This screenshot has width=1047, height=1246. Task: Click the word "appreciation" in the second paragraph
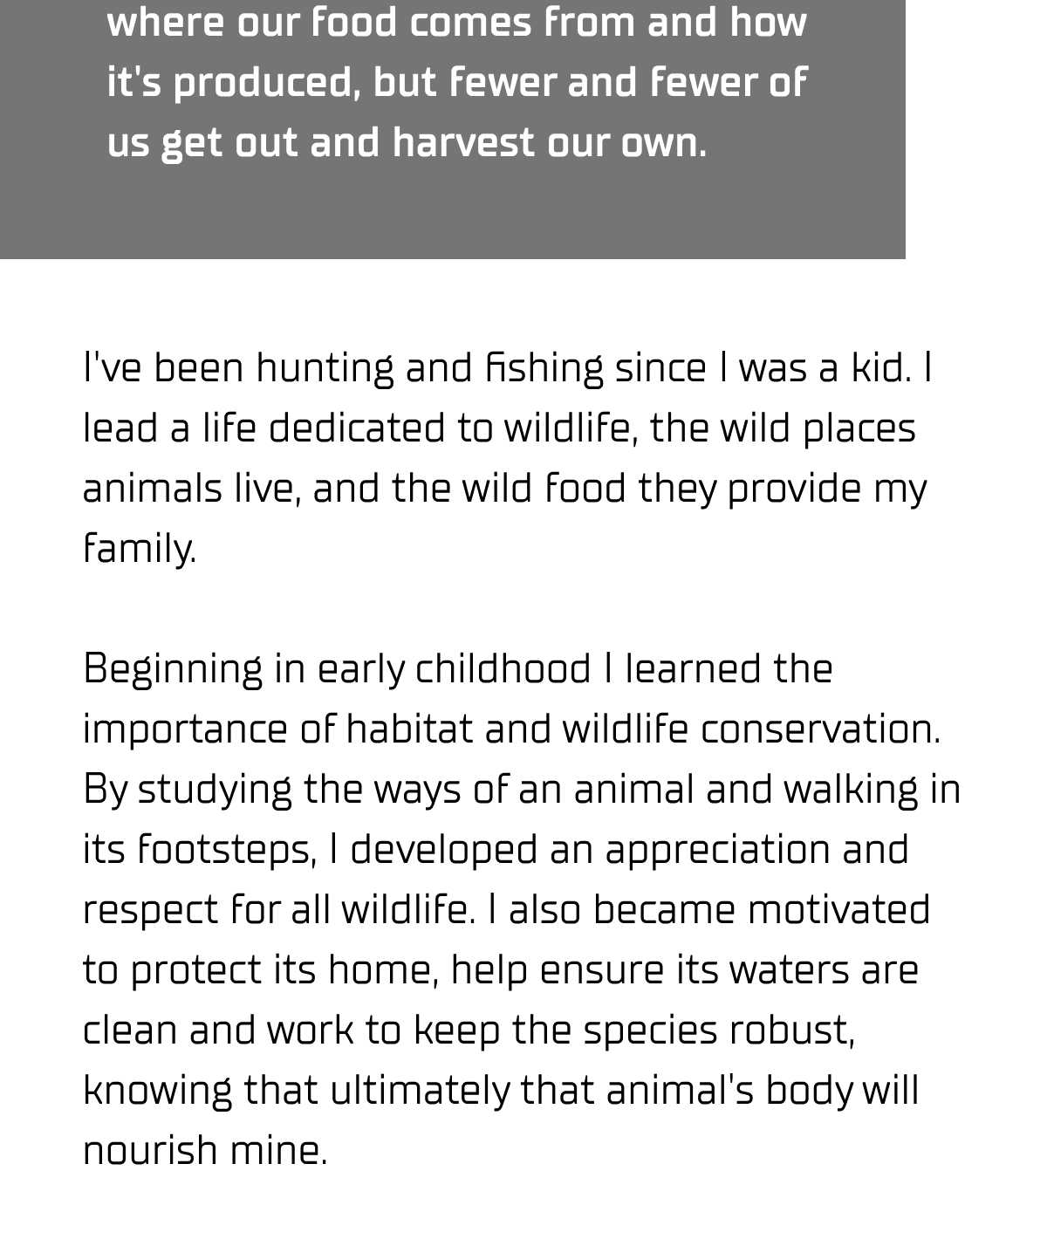pos(717,849)
